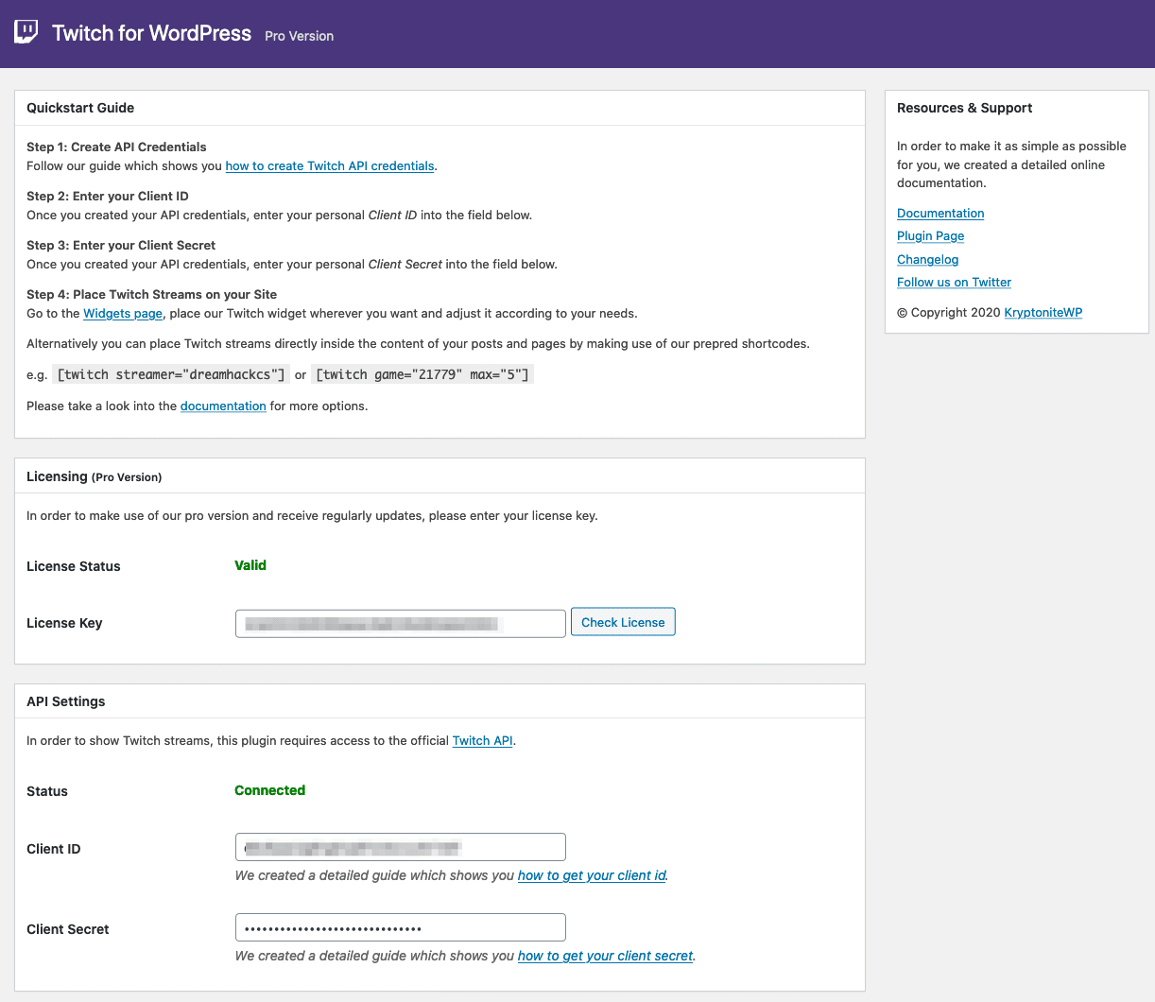The height and width of the screenshot is (1002, 1155).
Task: Click the Licensing (Pro Version) heading
Action: click(95, 476)
